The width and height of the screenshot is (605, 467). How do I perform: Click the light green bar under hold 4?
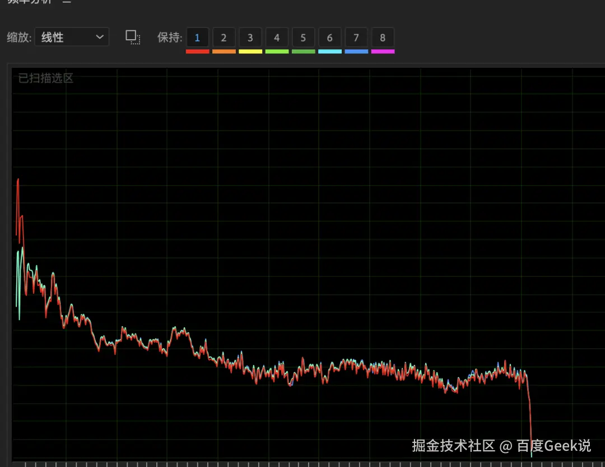(x=277, y=52)
